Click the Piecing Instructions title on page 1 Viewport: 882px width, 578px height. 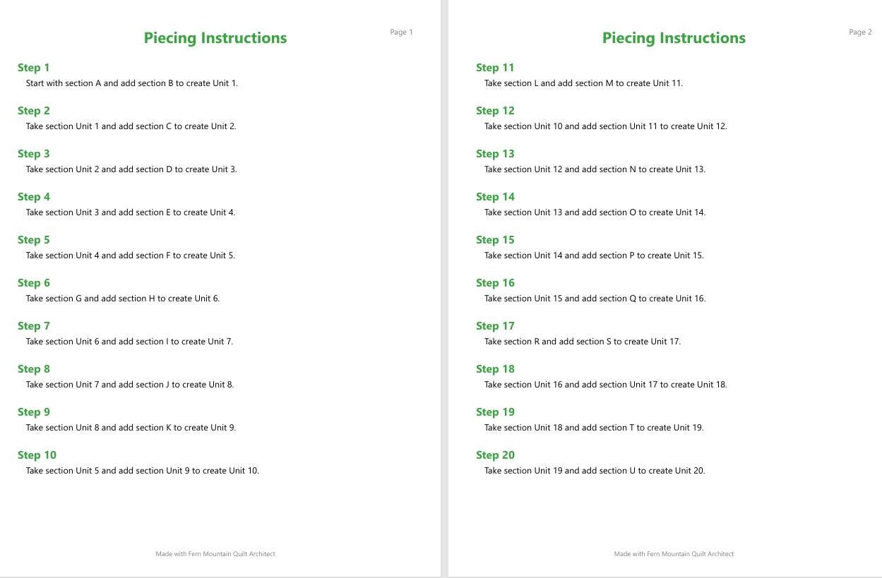click(215, 38)
